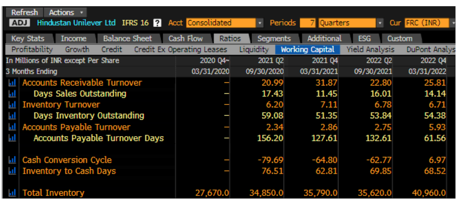Open chart icon for Accounts Receivable Turnover
The width and height of the screenshot is (456, 201).
point(12,83)
